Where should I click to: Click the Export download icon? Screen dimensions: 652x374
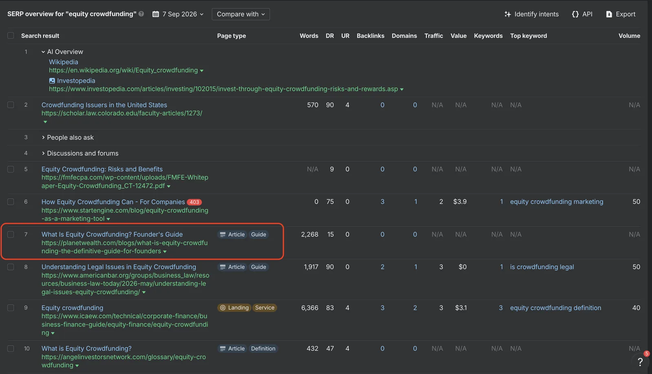pyautogui.click(x=609, y=14)
